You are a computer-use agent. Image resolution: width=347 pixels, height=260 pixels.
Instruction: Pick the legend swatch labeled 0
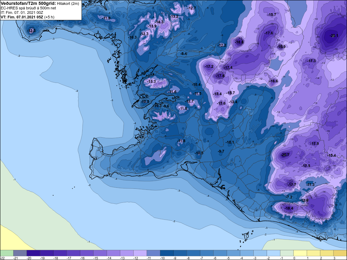click(x=300, y=253)
